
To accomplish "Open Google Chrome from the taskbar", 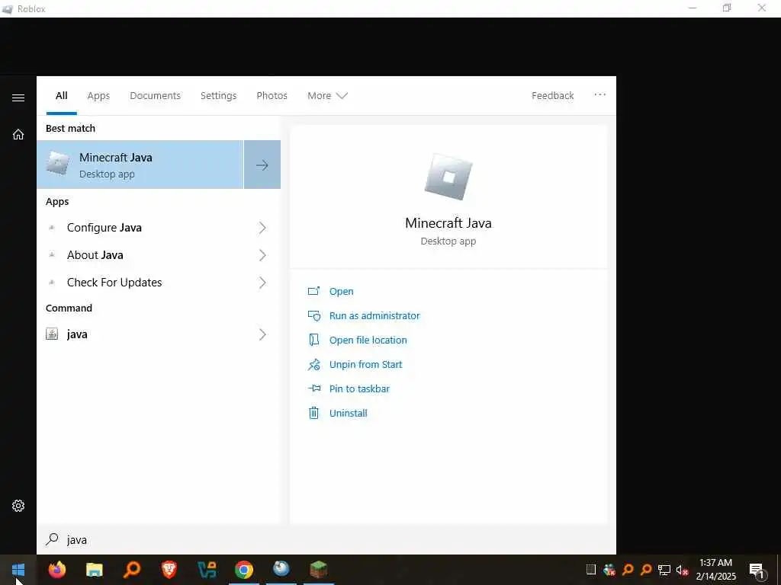I will pyautogui.click(x=244, y=570).
